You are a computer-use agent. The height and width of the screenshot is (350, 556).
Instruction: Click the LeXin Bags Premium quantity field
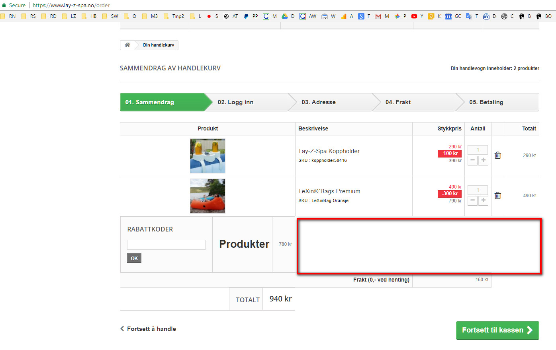click(478, 190)
